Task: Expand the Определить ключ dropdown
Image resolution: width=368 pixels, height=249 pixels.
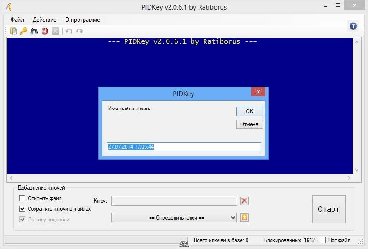Action: coord(174,218)
